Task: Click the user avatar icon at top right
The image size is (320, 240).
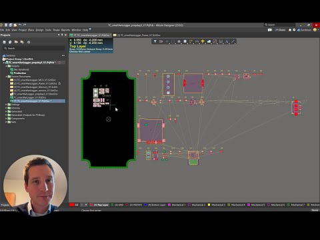Action: (315, 30)
